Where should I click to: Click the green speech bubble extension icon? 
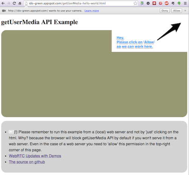179,3
